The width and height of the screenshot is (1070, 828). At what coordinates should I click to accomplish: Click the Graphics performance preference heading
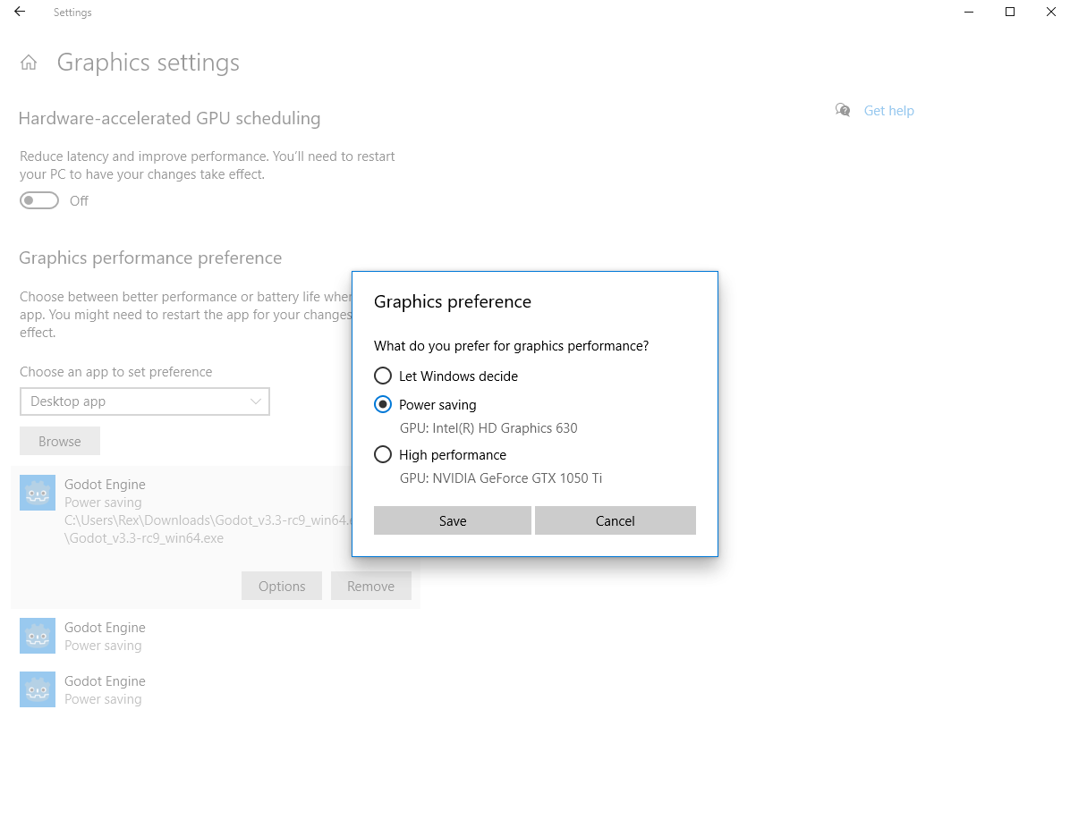150,258
